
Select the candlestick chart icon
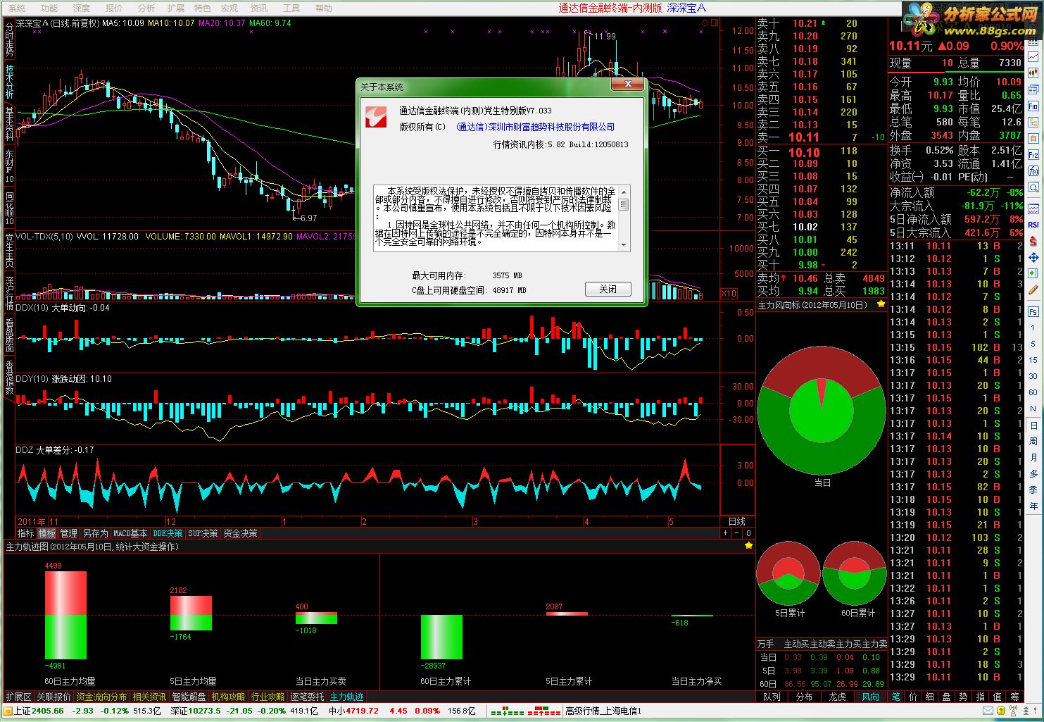click(x=1033, y=73)
